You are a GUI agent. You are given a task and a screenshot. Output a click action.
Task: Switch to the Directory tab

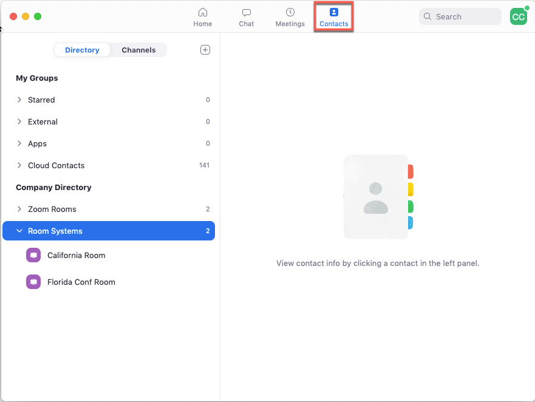tap(82, 50)
